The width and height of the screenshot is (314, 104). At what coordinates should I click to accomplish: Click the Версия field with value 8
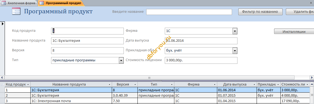coord(87,51)
